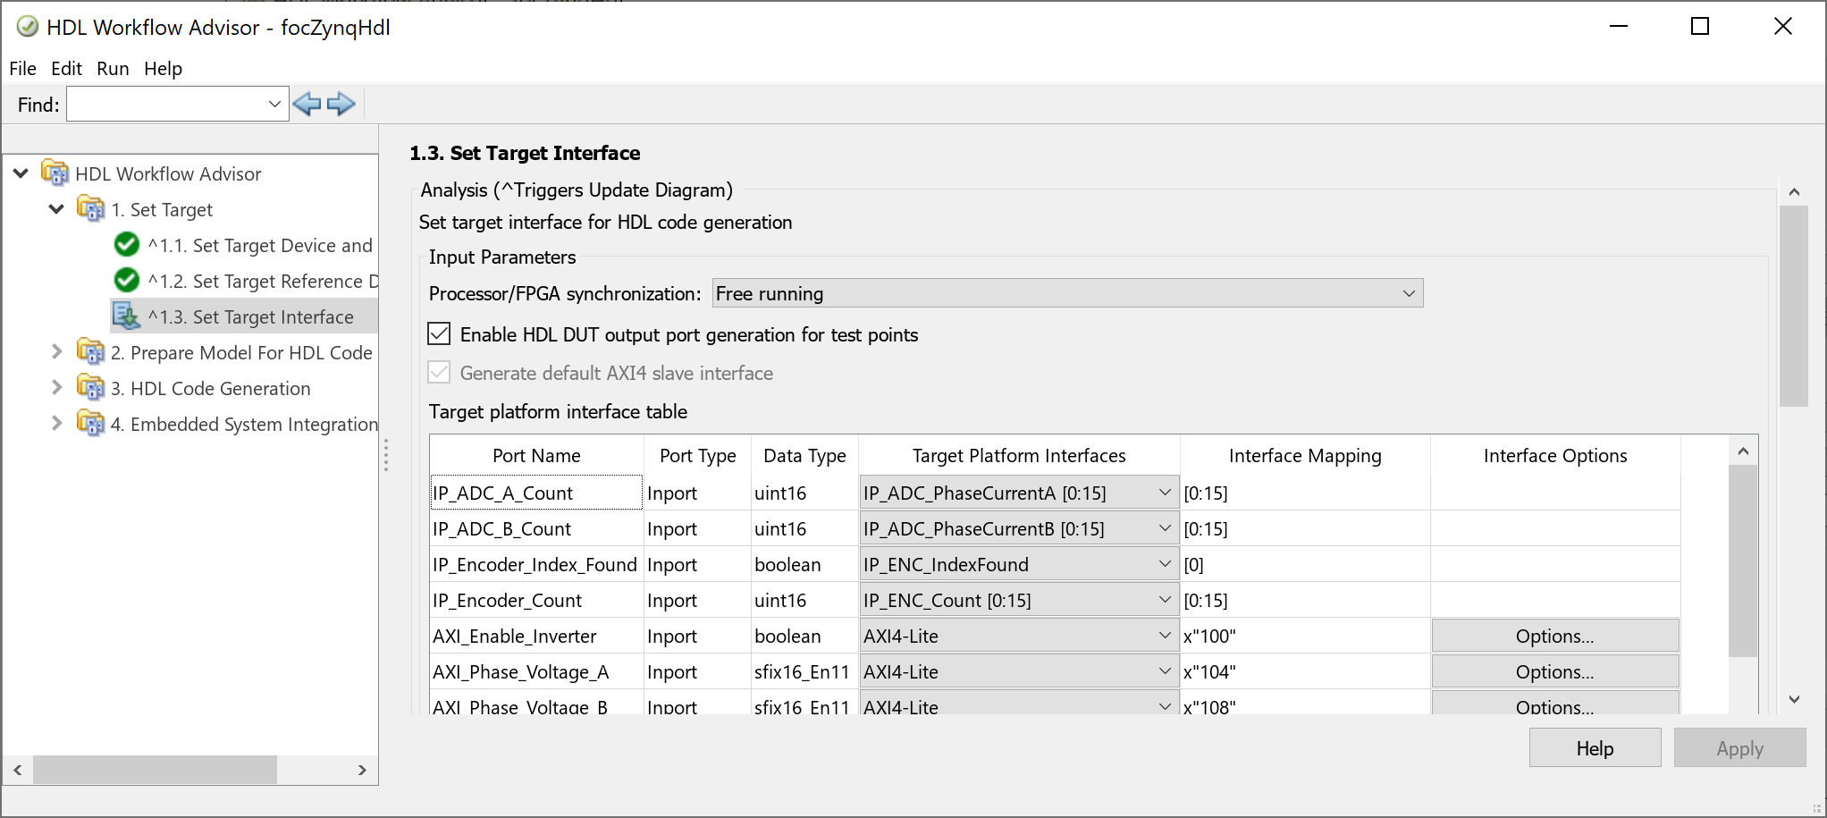Open the Processor/FPGA synchronization dropdown
Viewport: 1827px width, 818px height.
[x=1067, y=293]
